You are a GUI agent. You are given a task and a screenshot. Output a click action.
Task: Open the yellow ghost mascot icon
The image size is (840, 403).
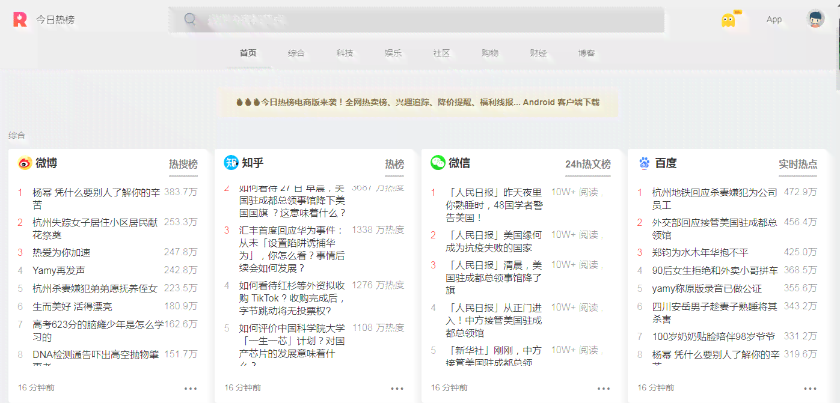tap(728, 20)
